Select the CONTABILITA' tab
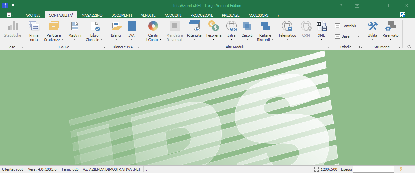Viewport: 415px width, 173px height. pyautogui.click(x=61, y=15)
